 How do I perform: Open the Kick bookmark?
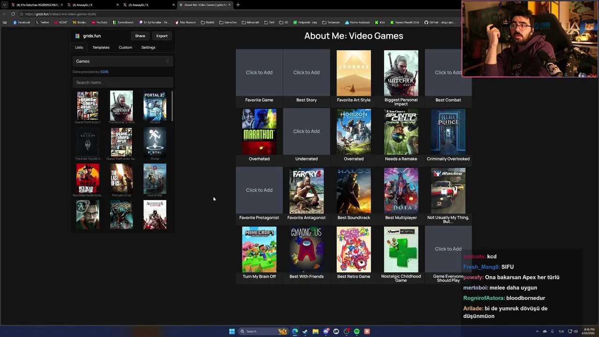coord(380,22)
